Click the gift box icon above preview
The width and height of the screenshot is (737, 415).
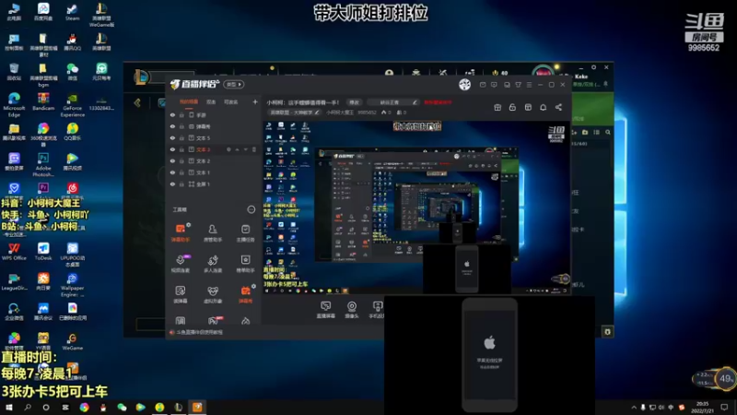coord(497,107)
